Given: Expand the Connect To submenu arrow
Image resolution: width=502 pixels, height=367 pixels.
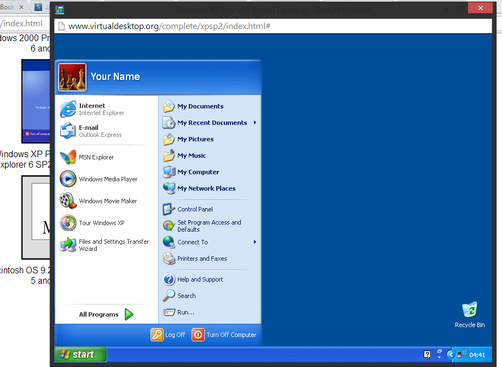Looking at the screenshot, I should pos(255,242).
